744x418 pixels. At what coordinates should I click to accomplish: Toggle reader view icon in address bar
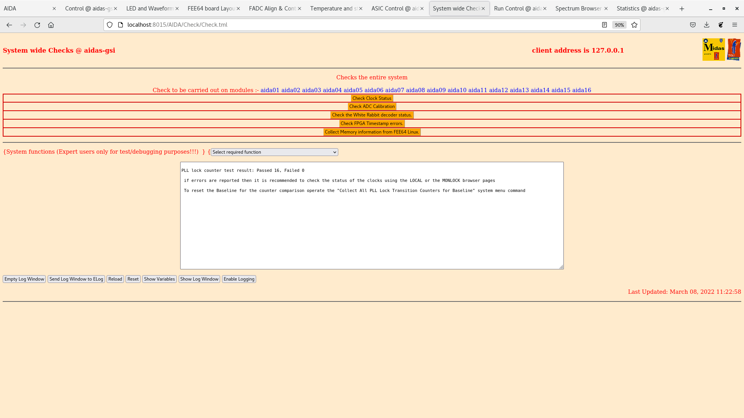604,25
